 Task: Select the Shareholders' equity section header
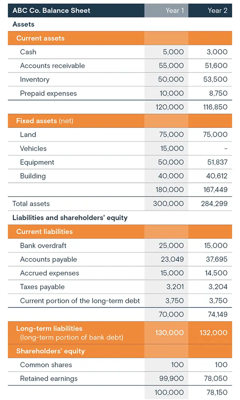(50, 351)
